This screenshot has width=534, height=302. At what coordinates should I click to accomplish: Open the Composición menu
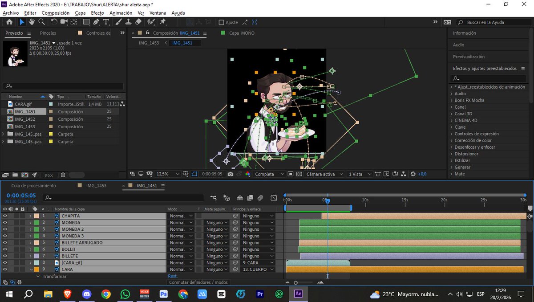pos(56,13)
